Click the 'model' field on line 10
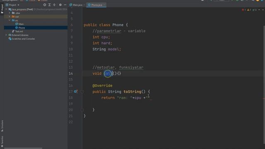This screenshot has height=149, width=265. 113,49
